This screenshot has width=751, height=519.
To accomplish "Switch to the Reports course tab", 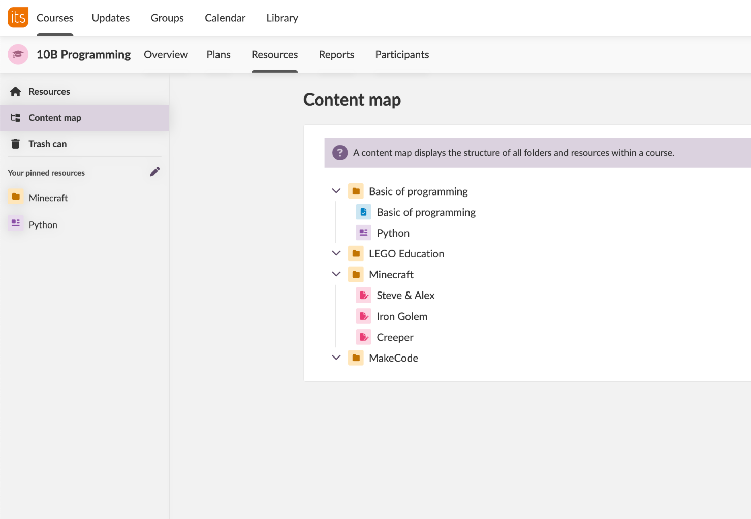I will tap(336, 54).
